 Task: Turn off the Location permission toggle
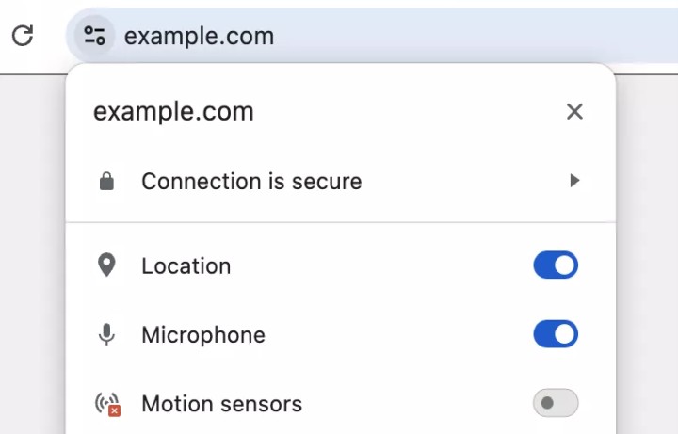point(556,265)
